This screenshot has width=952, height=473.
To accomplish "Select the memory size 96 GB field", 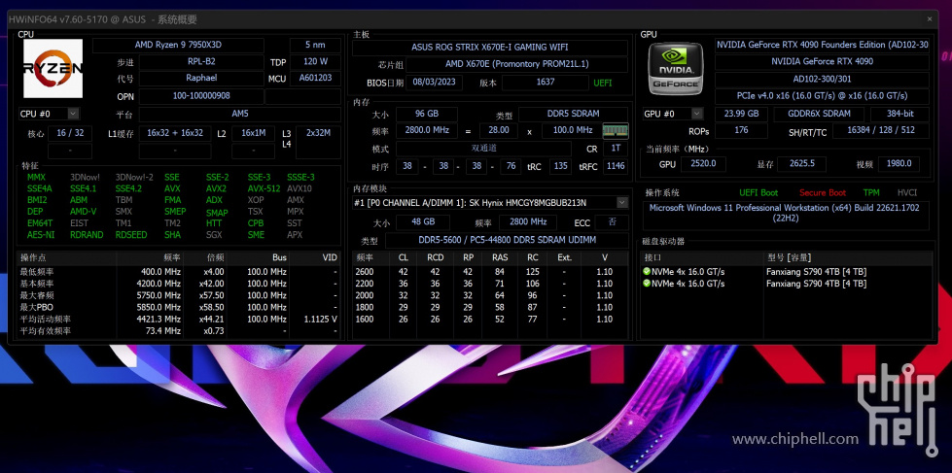I will tap(426, 114).
